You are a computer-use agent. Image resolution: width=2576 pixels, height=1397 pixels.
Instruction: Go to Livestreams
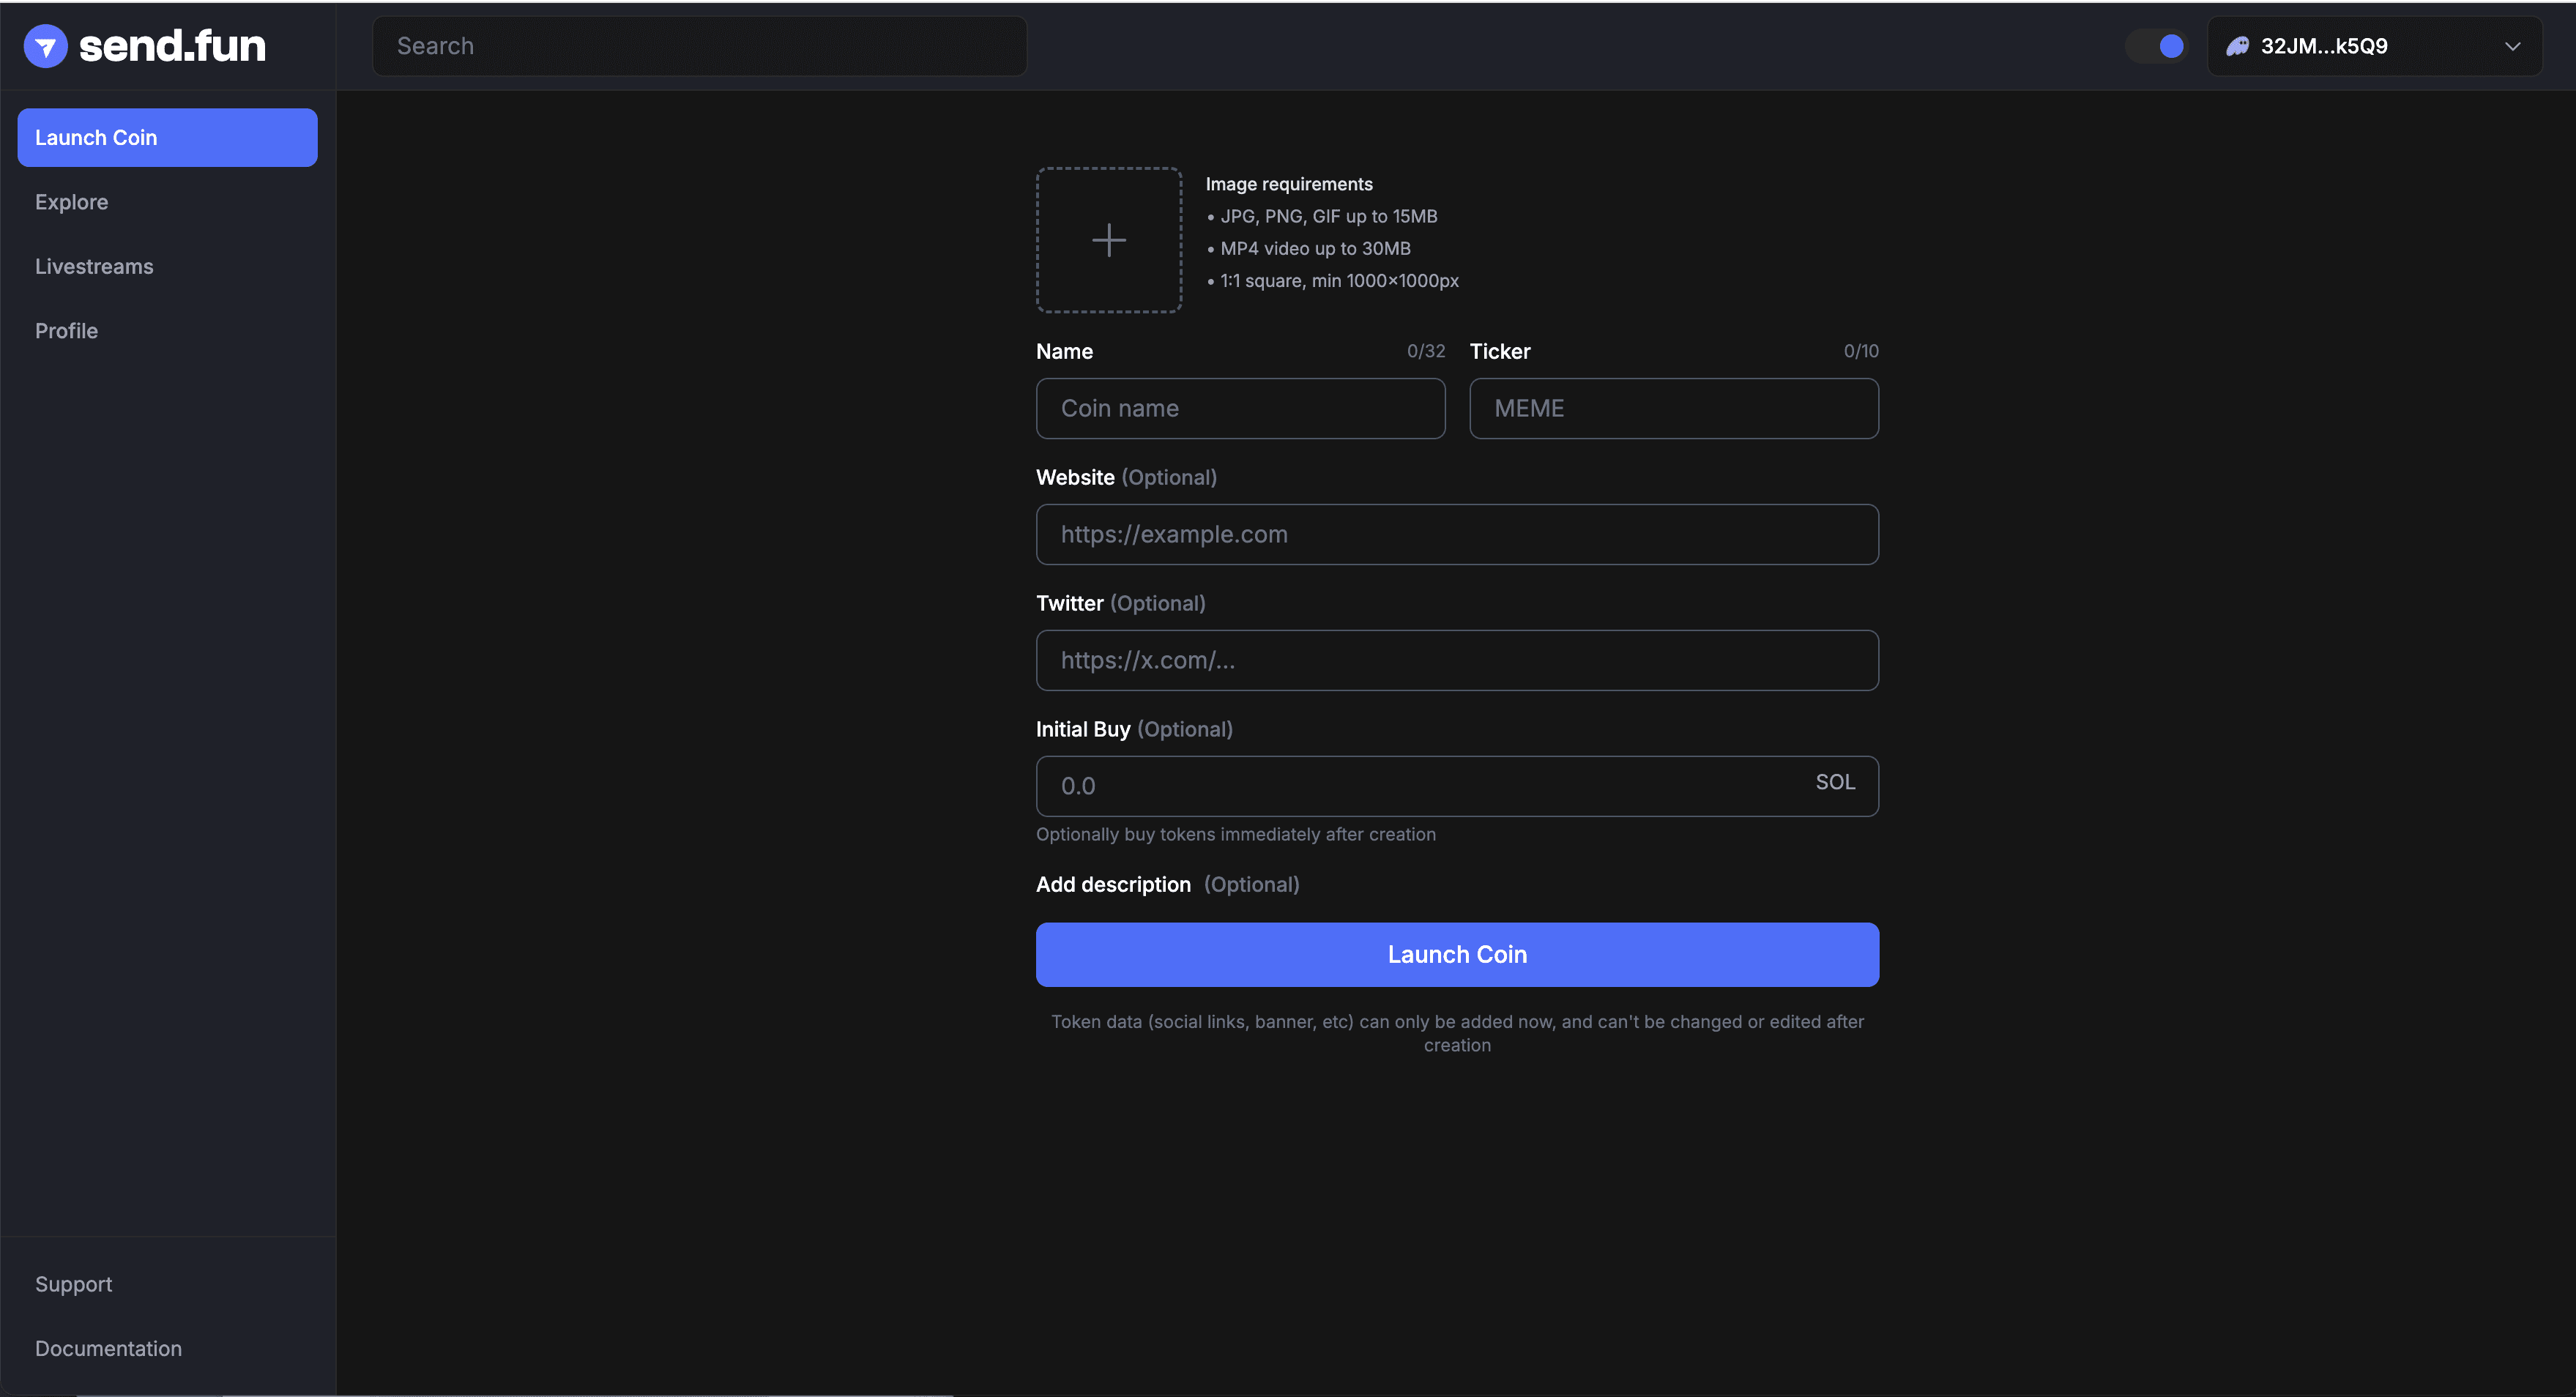94,266
